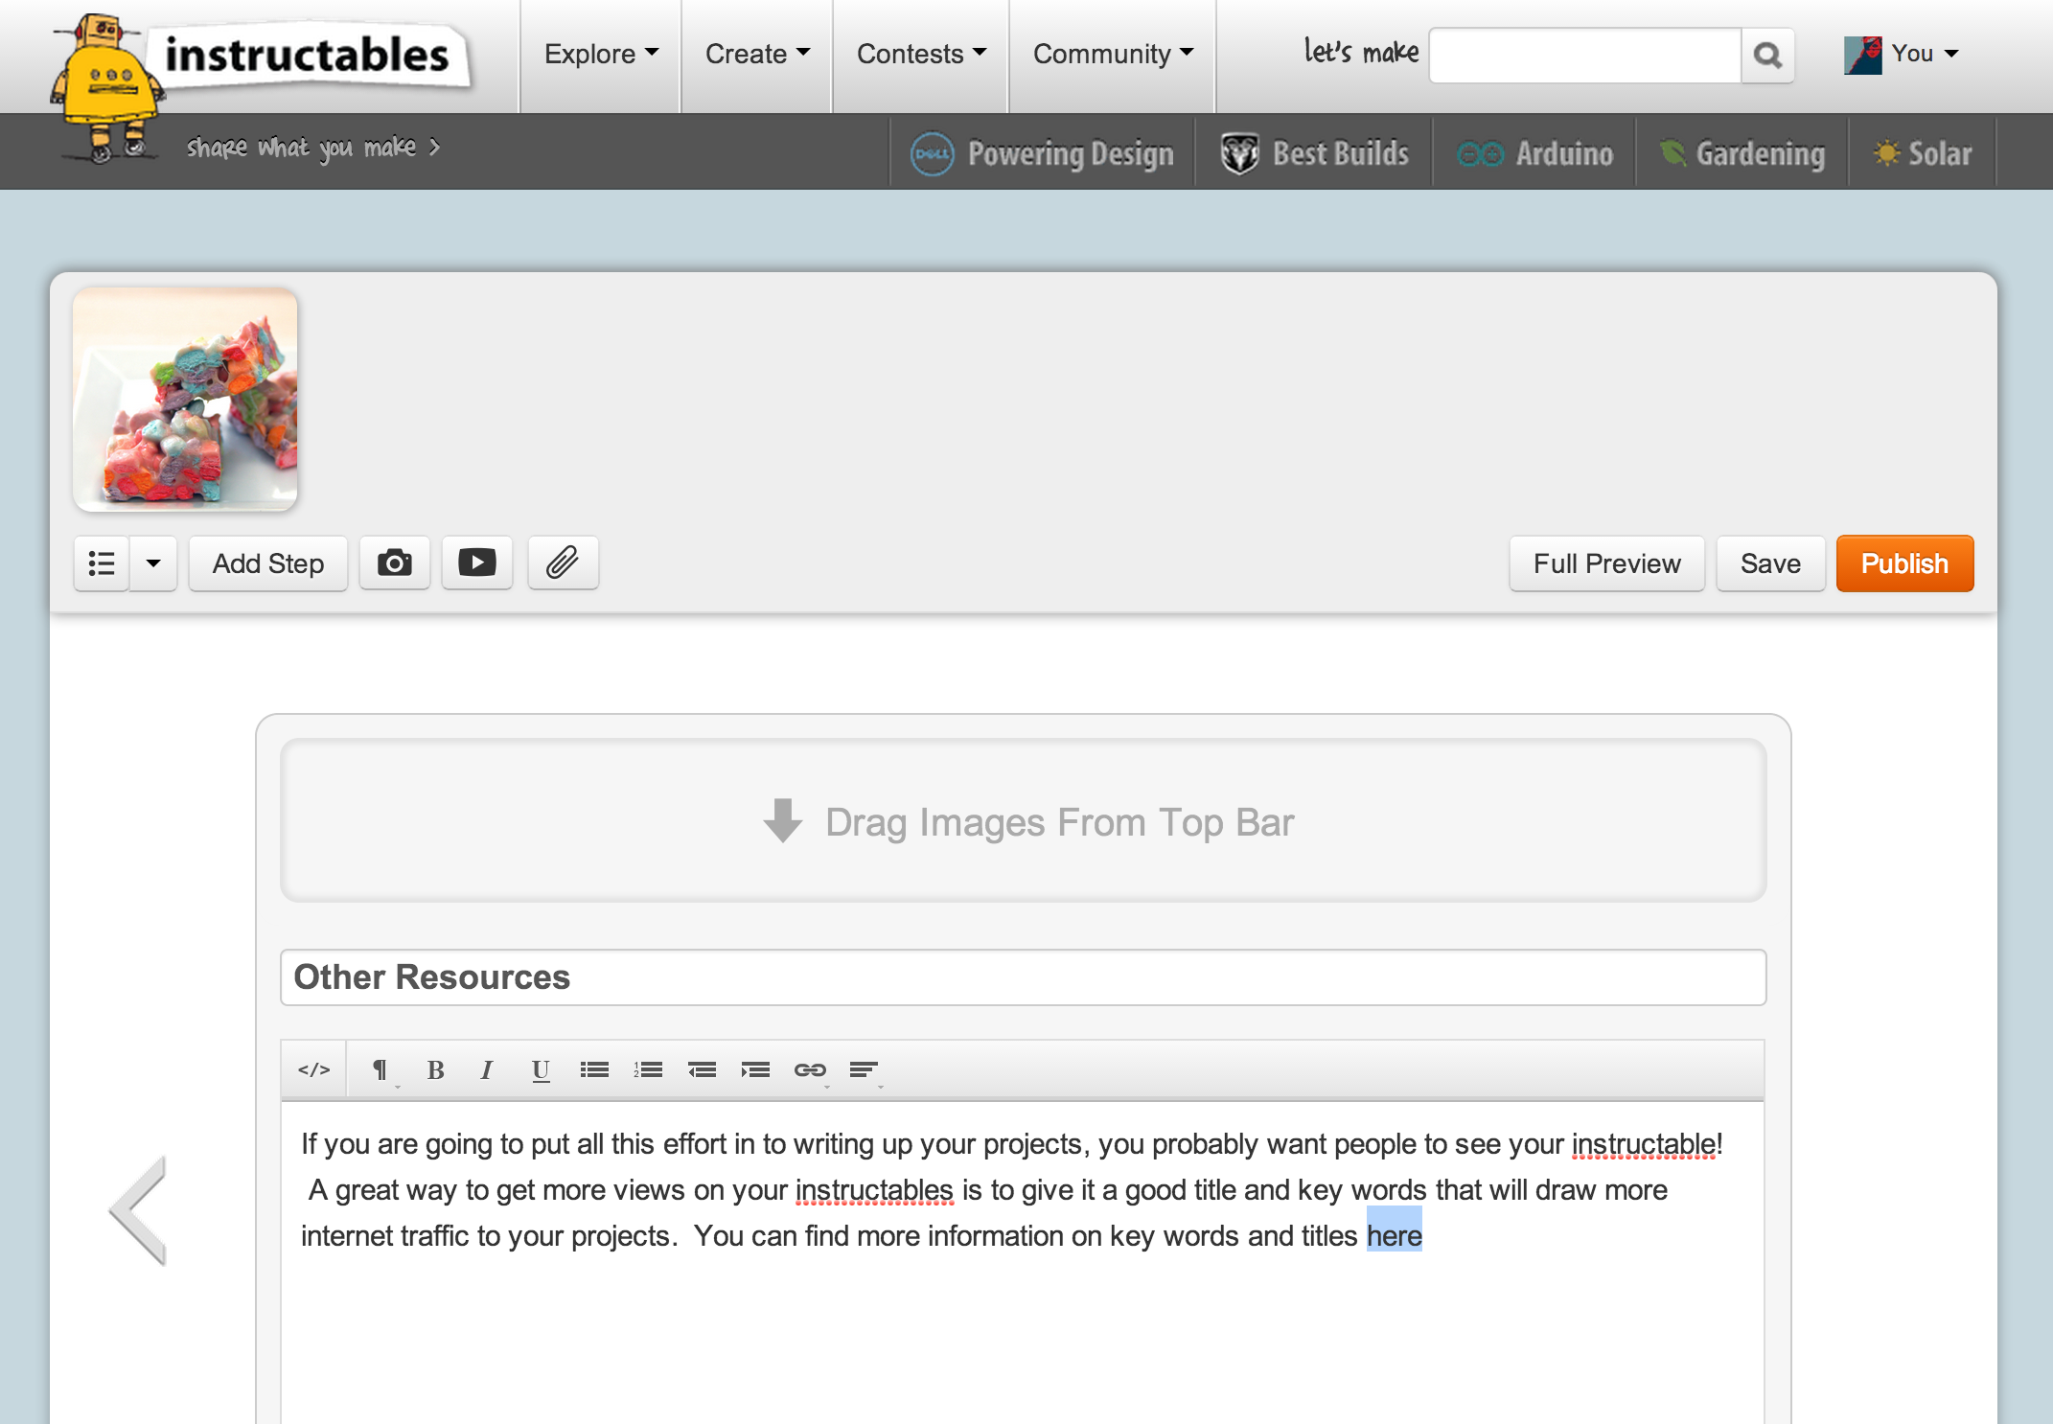Image resolution: width=2053 pixels, height=1424 pixels.
Task: Click the Full Preview button
Action: tap(1606, 563)
